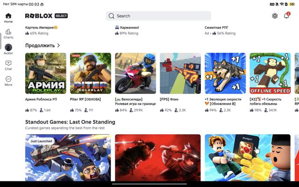Viewport: 299px width, 187px height.
Task: Open the Robux hexagon icon
Action: coord(275,16)
